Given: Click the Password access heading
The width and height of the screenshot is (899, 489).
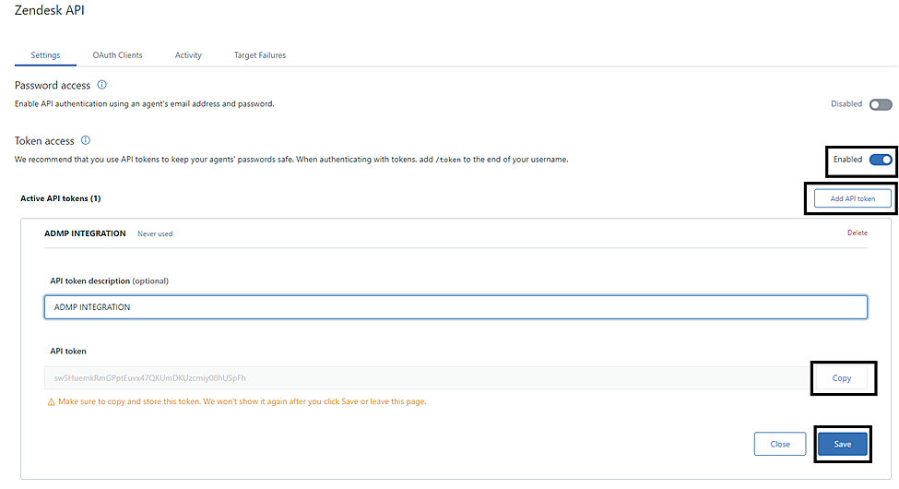Looking at the screenshot, I should [53, 86].
